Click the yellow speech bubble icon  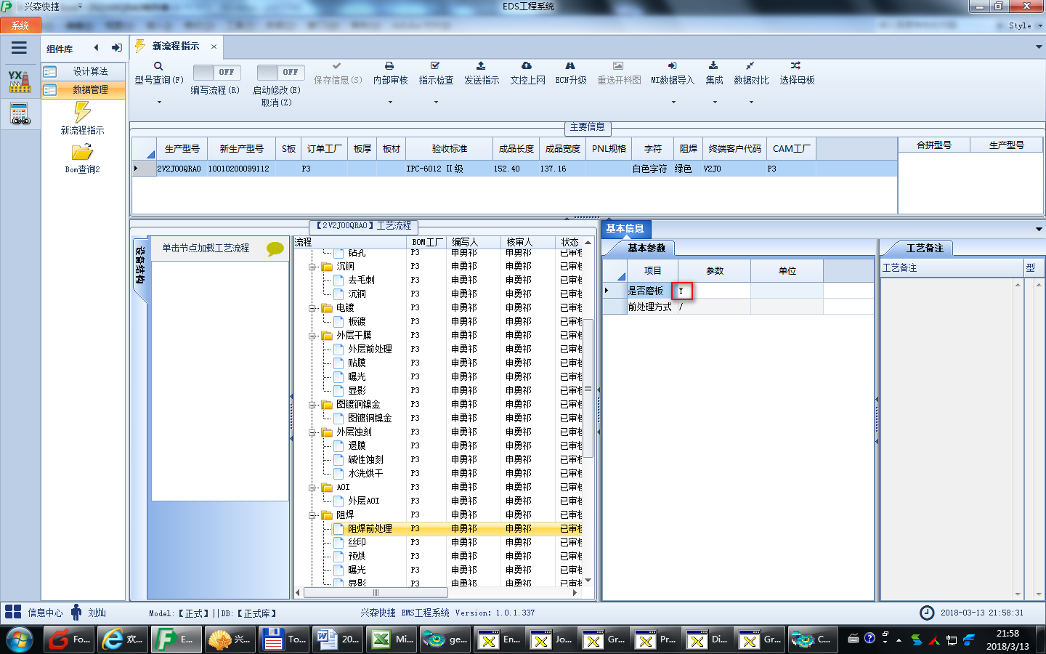pyautogui.click(x=275, y=249)
